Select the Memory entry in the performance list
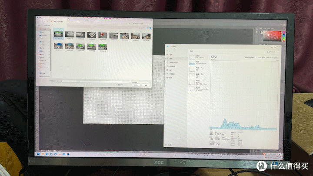 click(199, 63)
